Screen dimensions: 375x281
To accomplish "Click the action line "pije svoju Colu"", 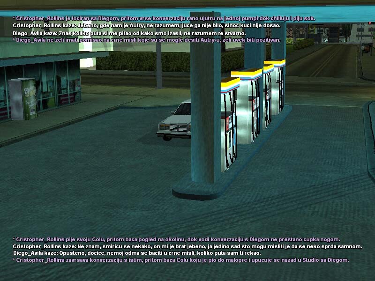I will tap(176, 239).
